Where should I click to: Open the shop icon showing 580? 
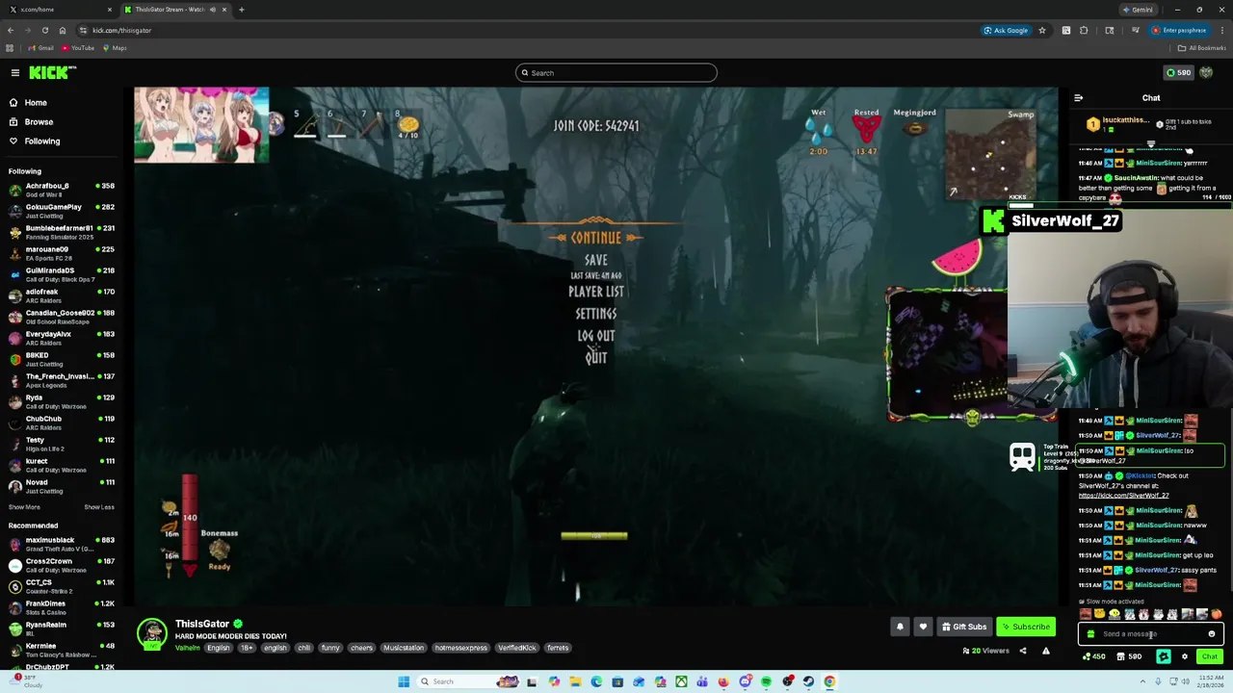coord(1129,656)
